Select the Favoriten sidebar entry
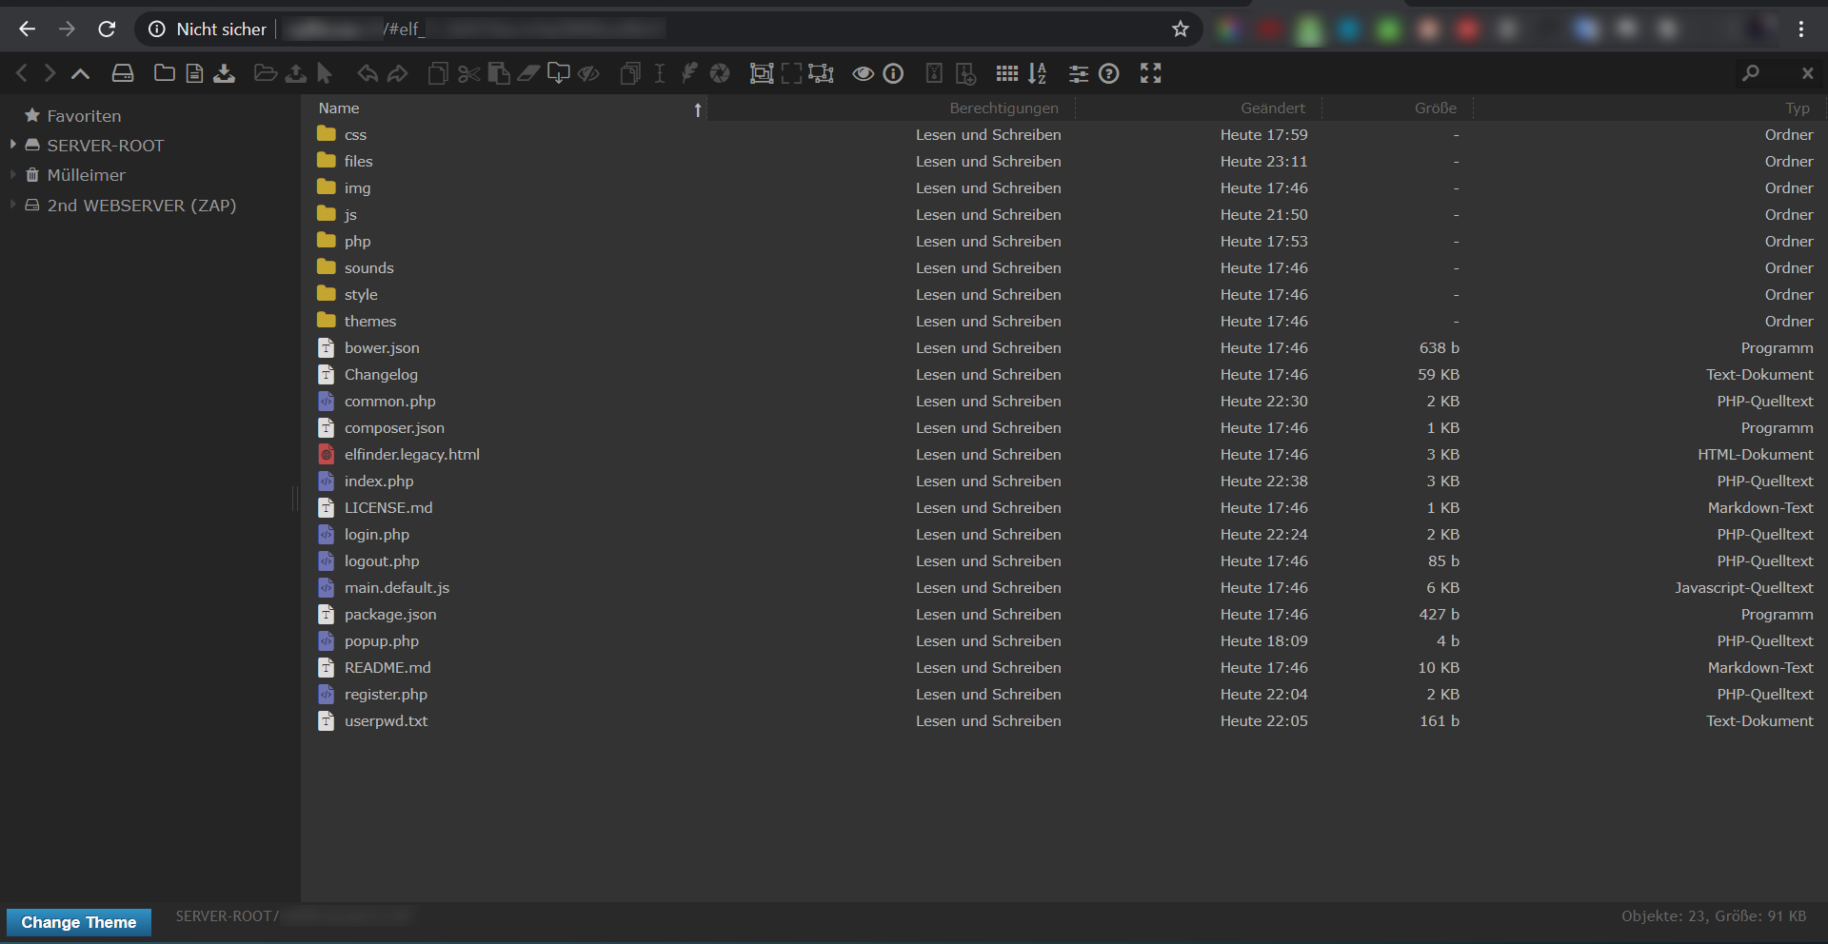The image size is (1828, 944). (84, 115)
